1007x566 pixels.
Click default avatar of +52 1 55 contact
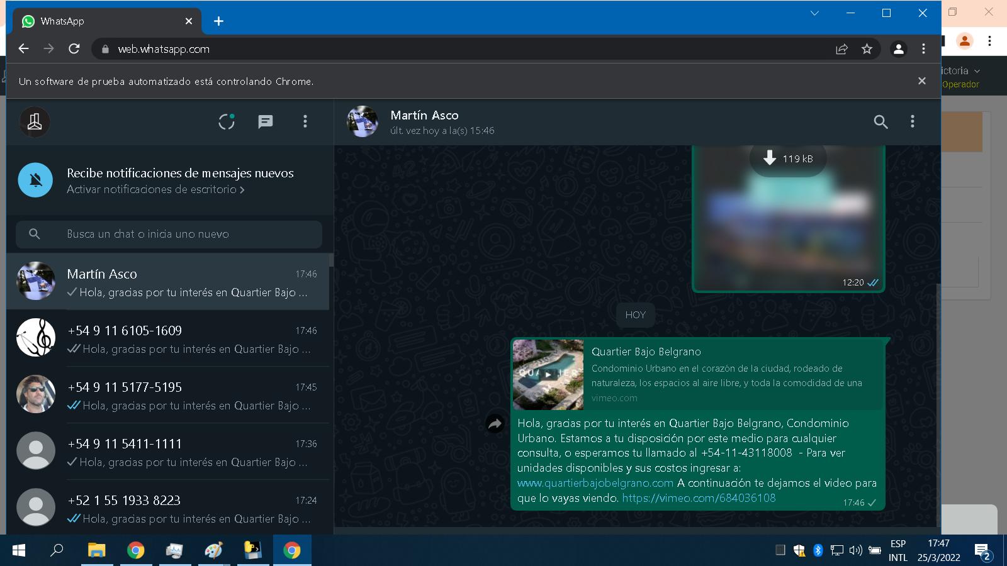[x=36, y=508]
